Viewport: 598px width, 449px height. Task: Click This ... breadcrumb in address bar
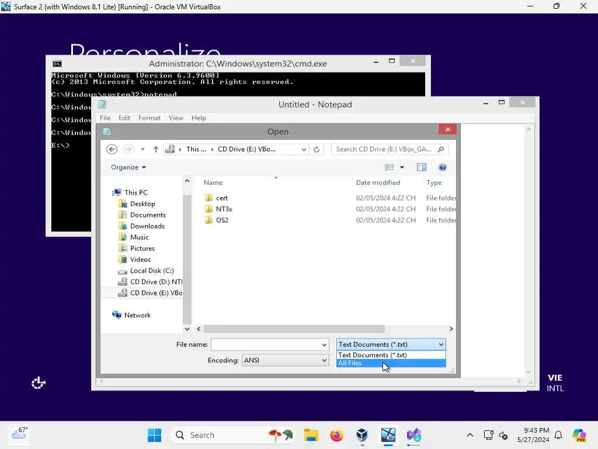tap(196, 149)
